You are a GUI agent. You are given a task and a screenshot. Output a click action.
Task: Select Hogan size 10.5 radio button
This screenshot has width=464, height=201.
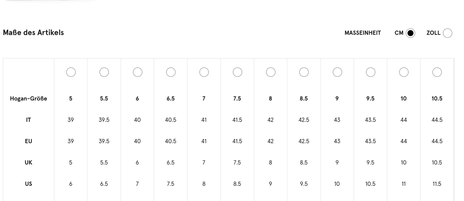(x=437, y=72)
